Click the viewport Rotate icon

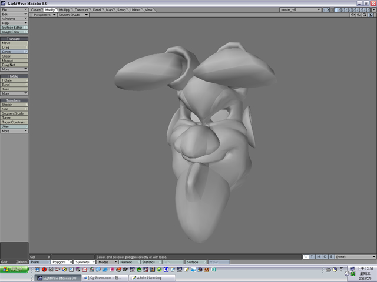(x=359, y=15)
